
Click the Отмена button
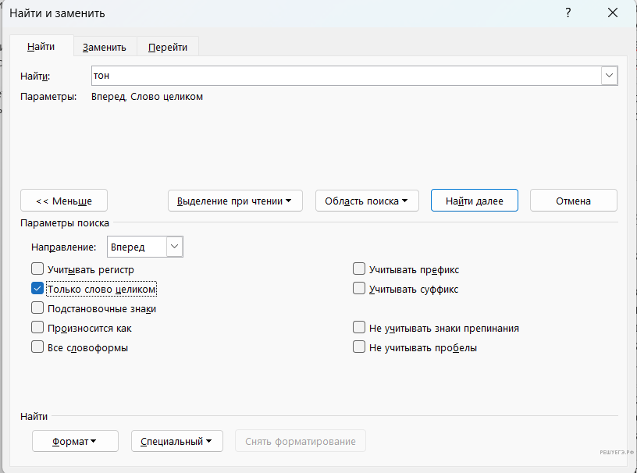[x=573, y=201]
